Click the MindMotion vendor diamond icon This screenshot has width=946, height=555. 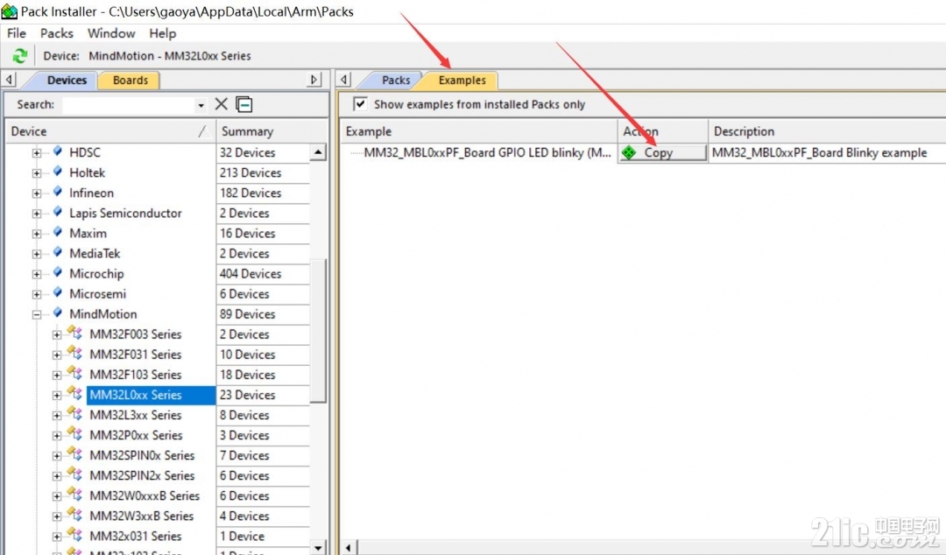(x=58, y=313)
